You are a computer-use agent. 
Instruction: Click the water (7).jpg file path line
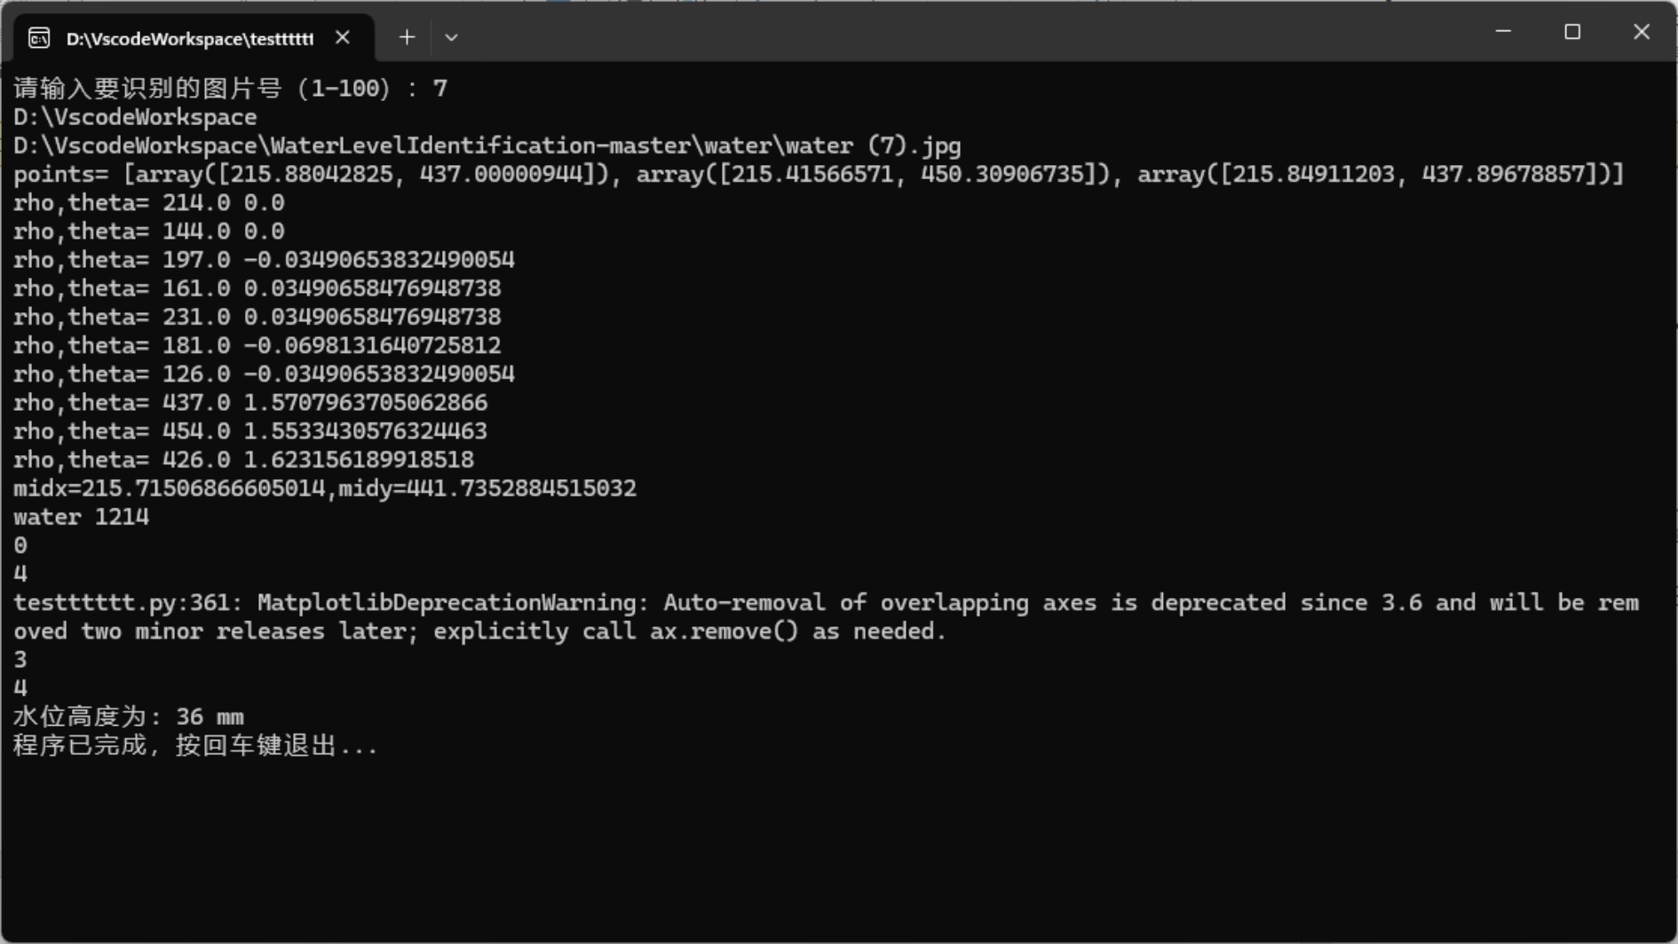coord(487,146)
